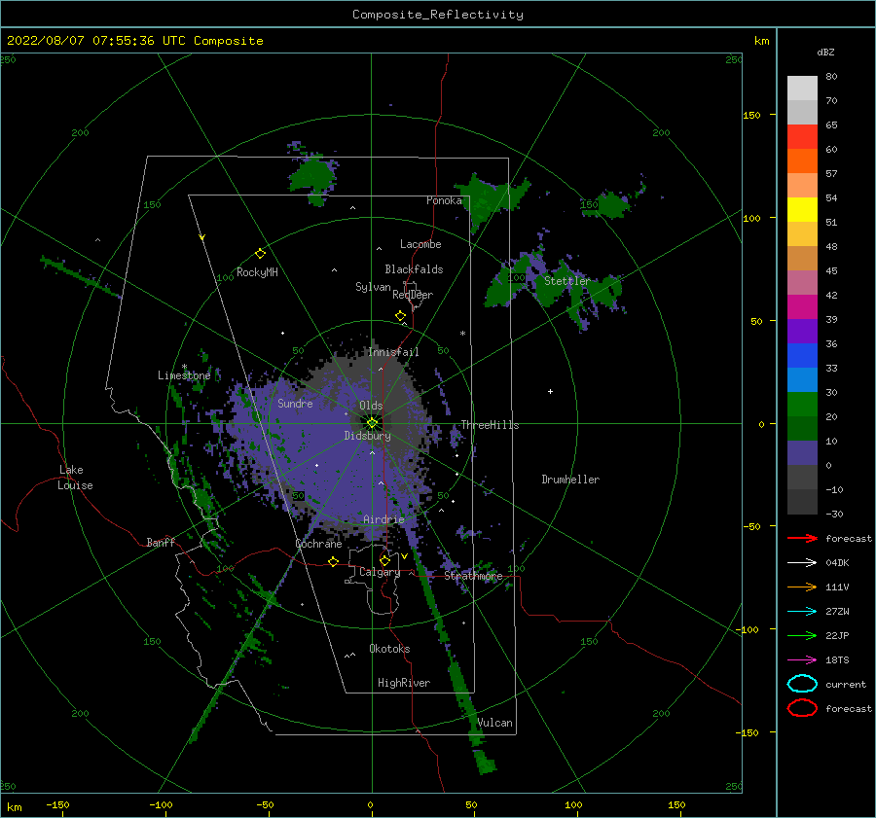Click the HighRiver town label
The height and width of the screenshot is (818, 876).
404,683
